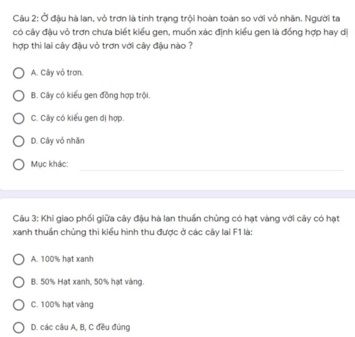Select radio C. Cây có kiểu gen dị hợp
Screen dimensions: 355x337
tap(19, 118)
